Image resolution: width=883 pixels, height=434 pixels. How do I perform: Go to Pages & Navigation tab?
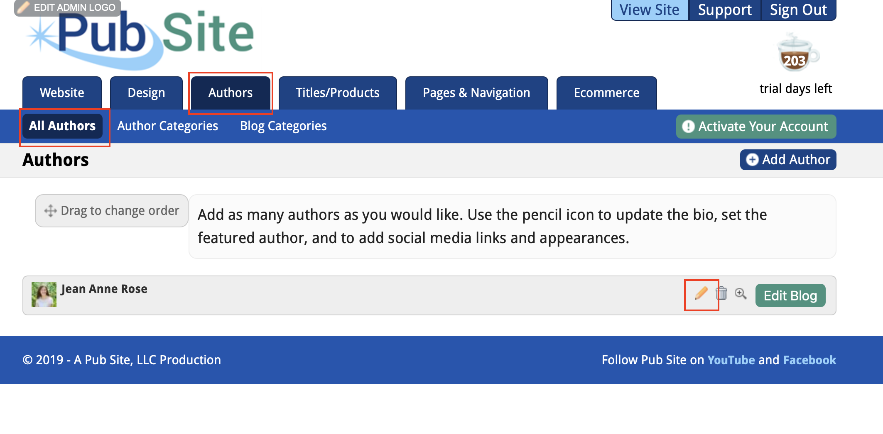coord(476,93)
